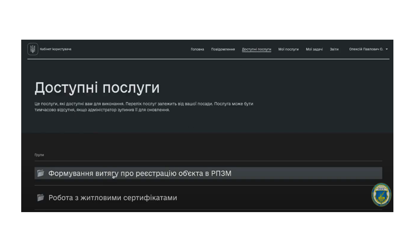Click folder icon beside Робота з житловими сертифікатами

click(x=41, y=197)
